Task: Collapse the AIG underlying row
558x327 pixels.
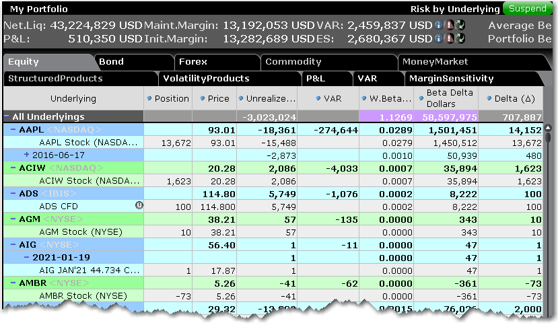Action: [13, 244]
